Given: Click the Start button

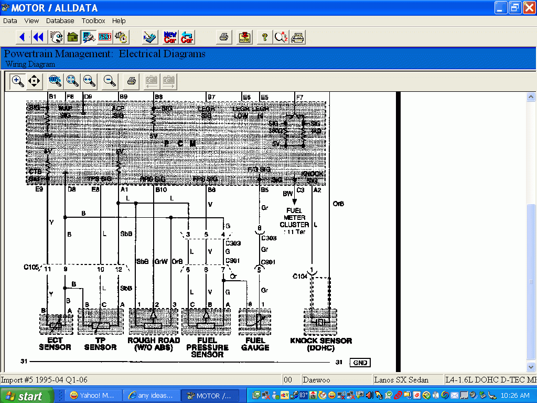Looking at the screenshot, I should 27,395.
